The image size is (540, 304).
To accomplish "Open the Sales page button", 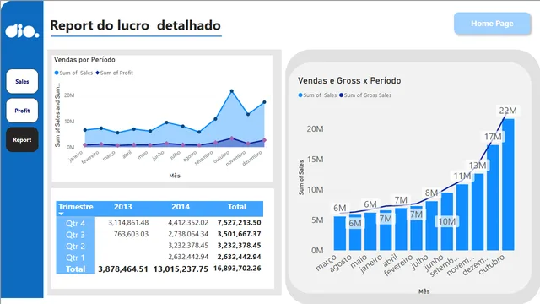I will 22,81.
